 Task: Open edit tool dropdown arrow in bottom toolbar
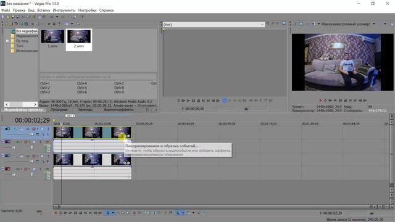pos(113,213)
